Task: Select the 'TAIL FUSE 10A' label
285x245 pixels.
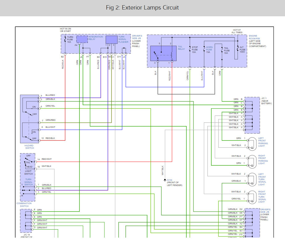Action: 227,51
